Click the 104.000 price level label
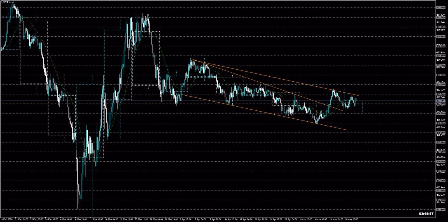The image size is (448, 222). click(441, 161)
